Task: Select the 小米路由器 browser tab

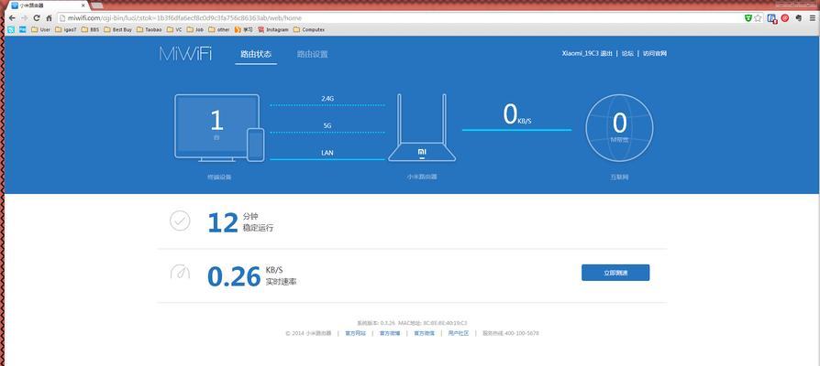Action: (x=47, y=5)
